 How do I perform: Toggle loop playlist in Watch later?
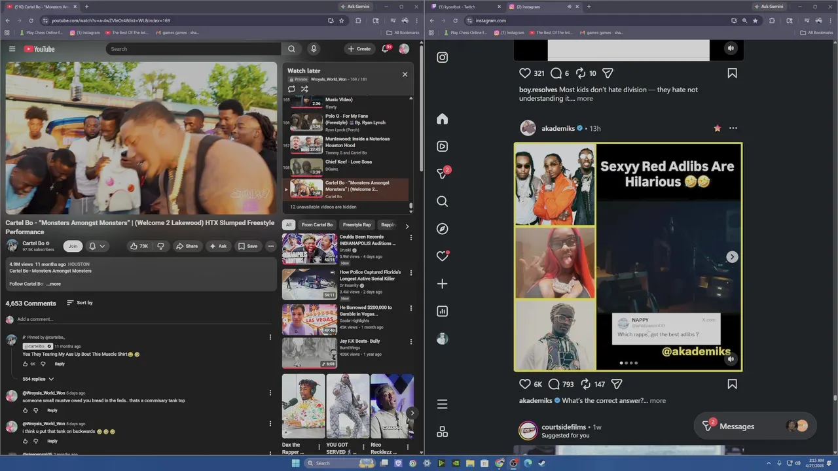point(291,89)
